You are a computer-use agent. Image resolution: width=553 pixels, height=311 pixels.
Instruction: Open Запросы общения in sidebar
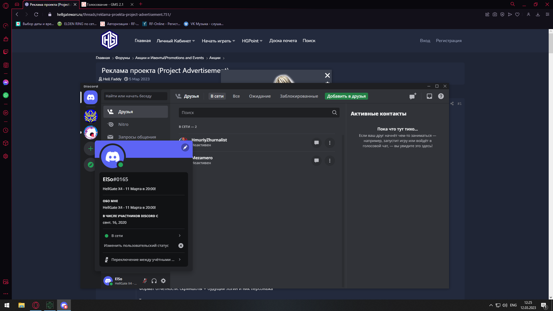coord(136,137)
